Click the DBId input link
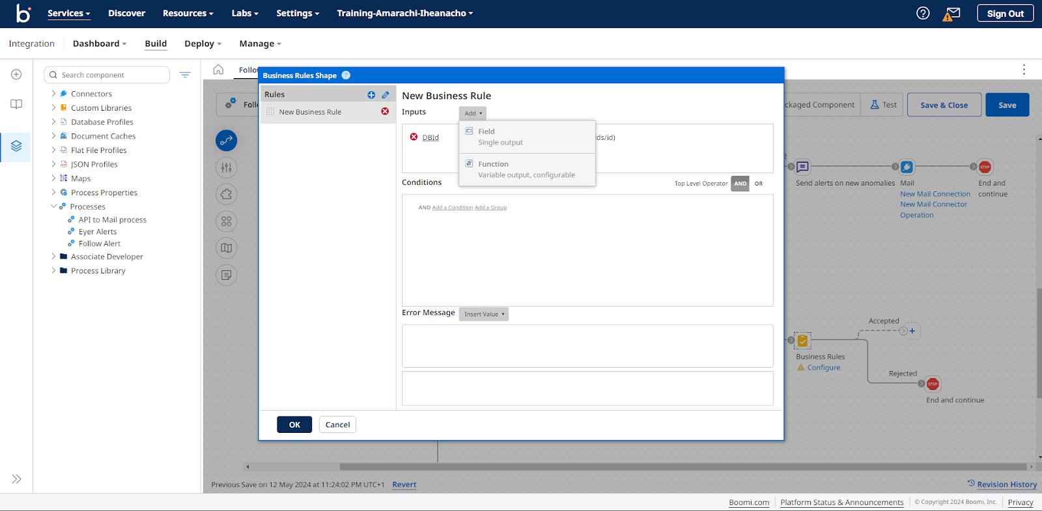 pos(430,137)
